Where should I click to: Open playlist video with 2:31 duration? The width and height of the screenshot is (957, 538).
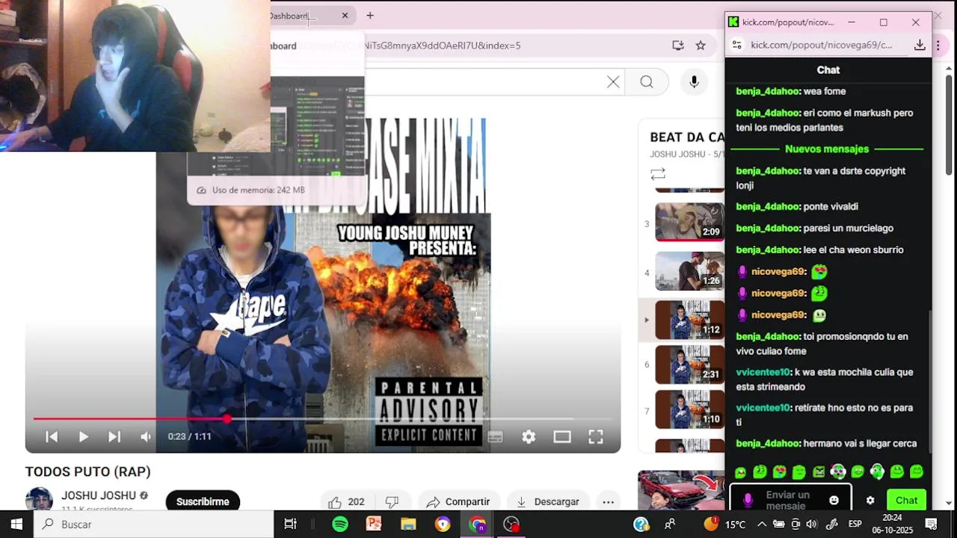point(689,365)
